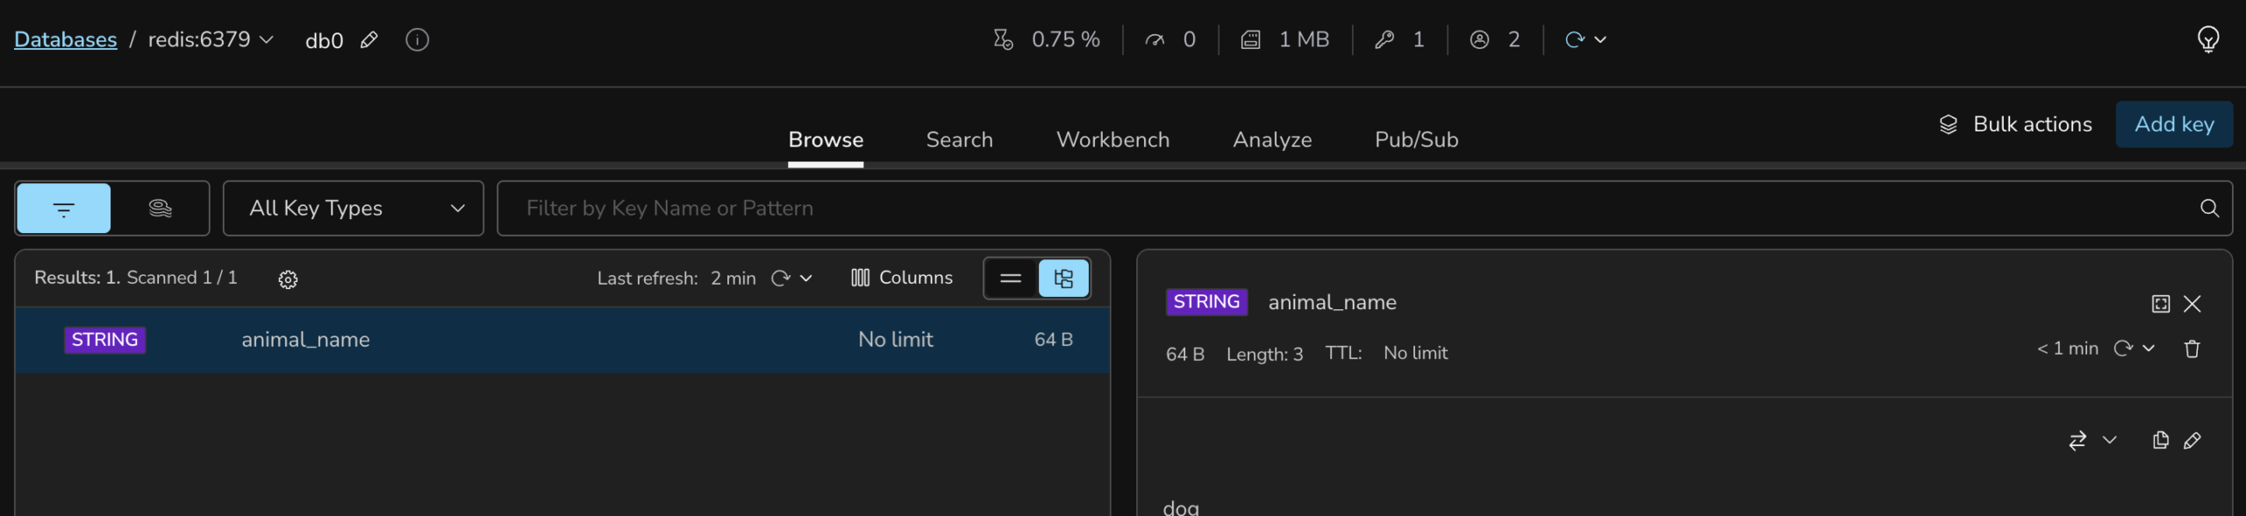Click the dog value text

point(1181,507)
